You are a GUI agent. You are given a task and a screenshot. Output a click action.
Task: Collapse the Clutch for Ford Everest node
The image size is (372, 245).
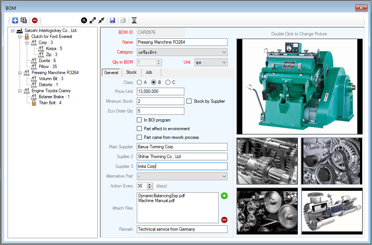pos(20,37)
